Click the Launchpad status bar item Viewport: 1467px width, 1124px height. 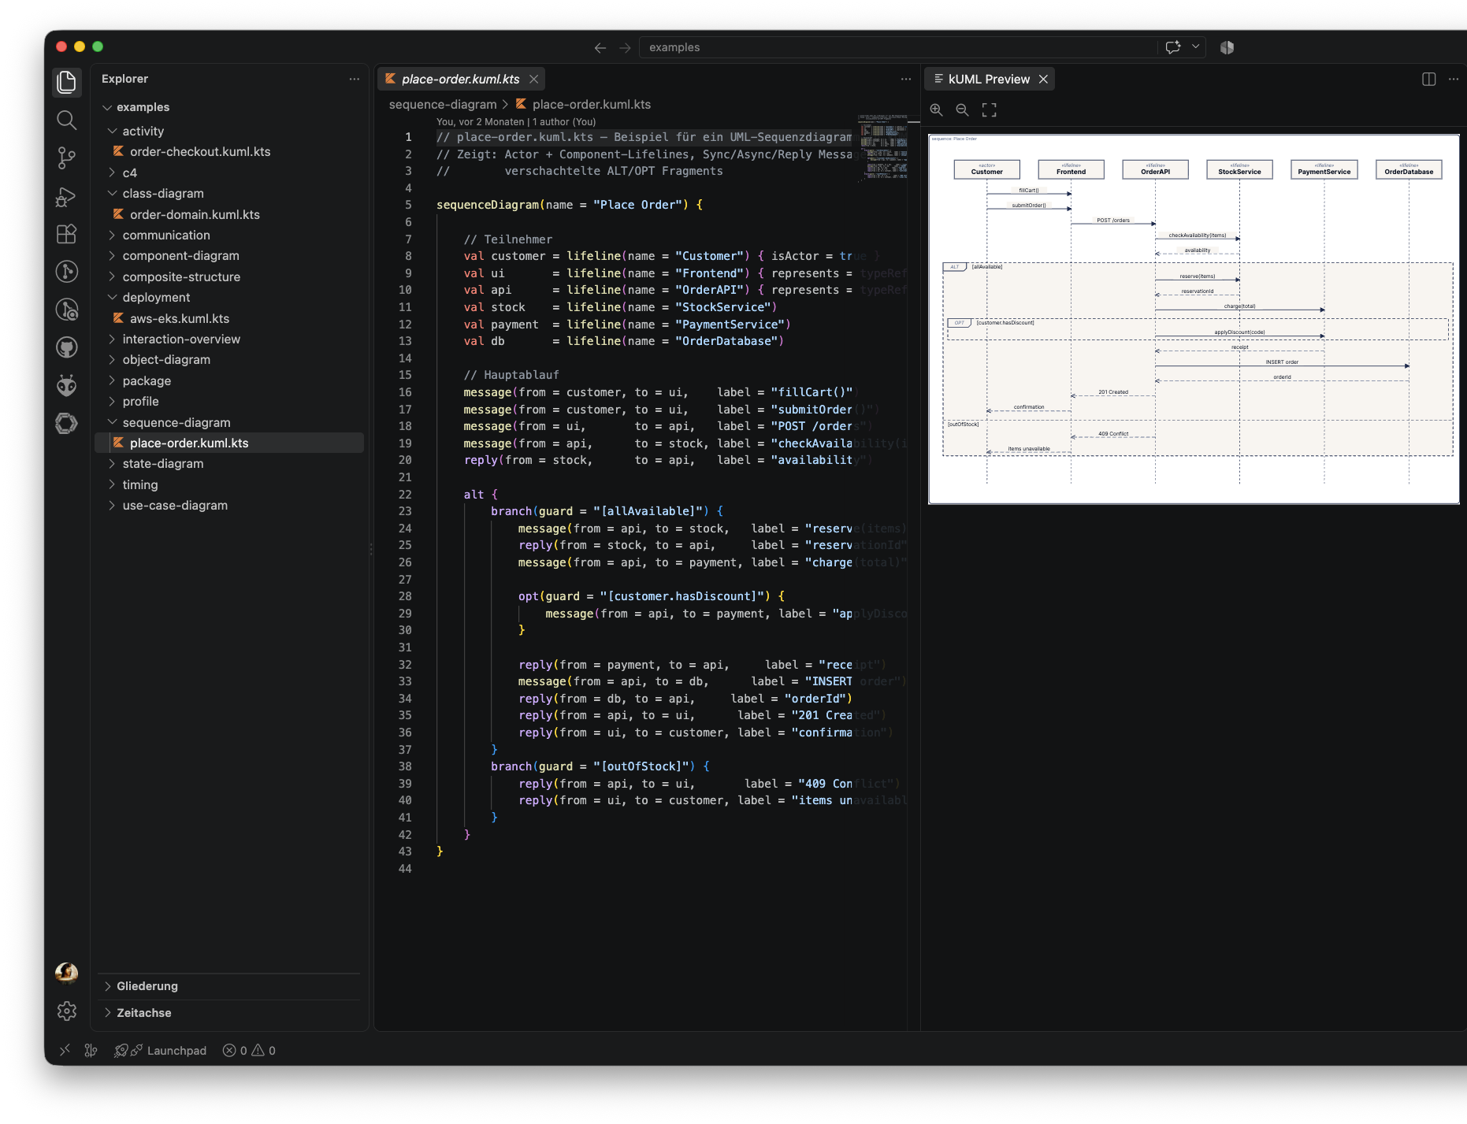(160, 1050)
